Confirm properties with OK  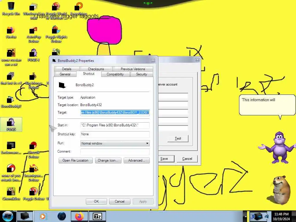click(x=96, y=201)
